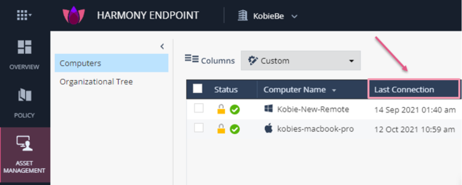Sort by the Computer Name column header
462x185 pixels.
[294, 89]
